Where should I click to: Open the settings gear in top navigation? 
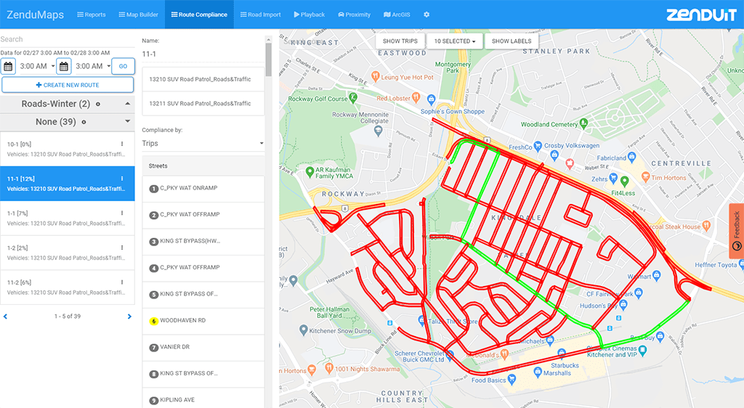coord(426,15)
